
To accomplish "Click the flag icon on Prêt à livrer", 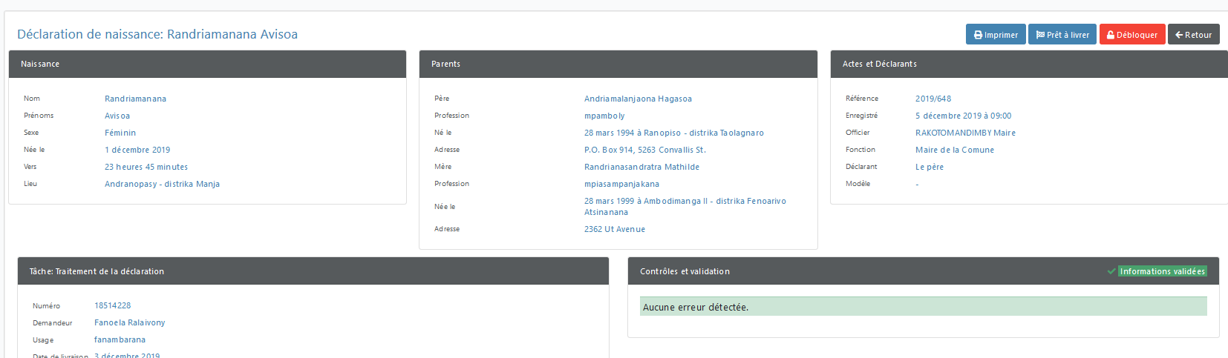I will coord(1040,35).
